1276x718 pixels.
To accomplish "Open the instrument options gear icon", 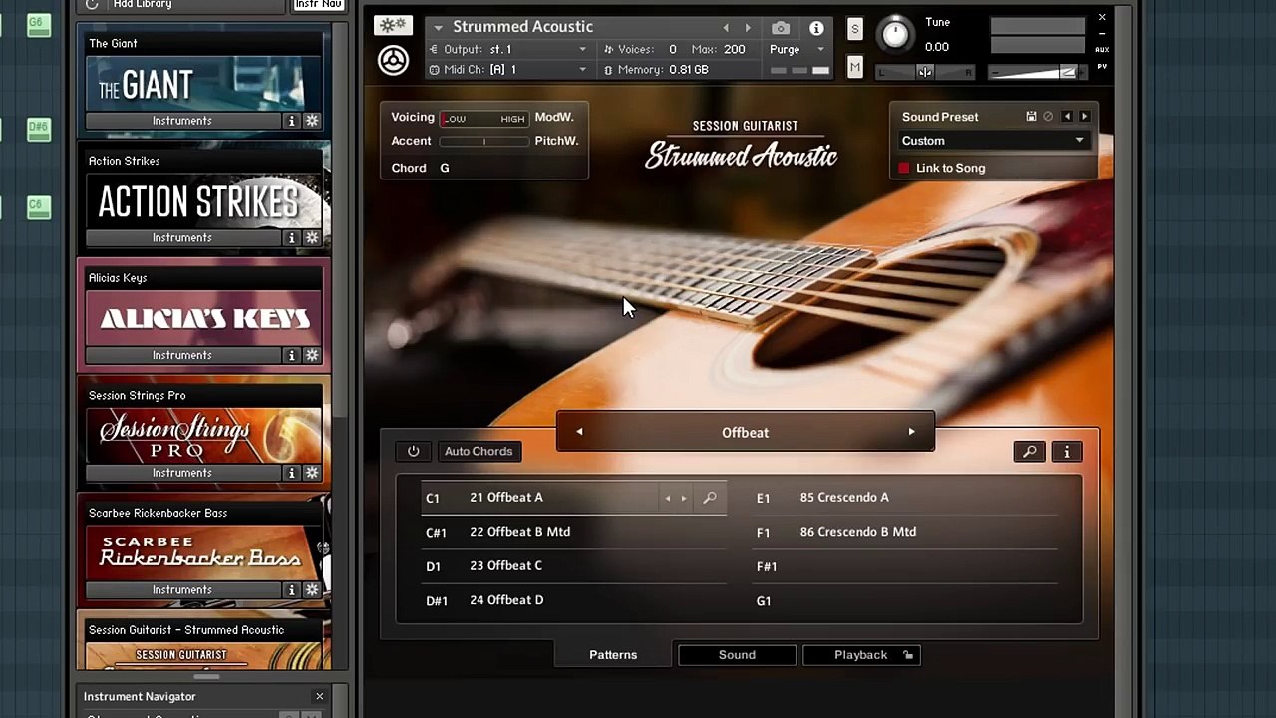I will (x=393, y=26).
